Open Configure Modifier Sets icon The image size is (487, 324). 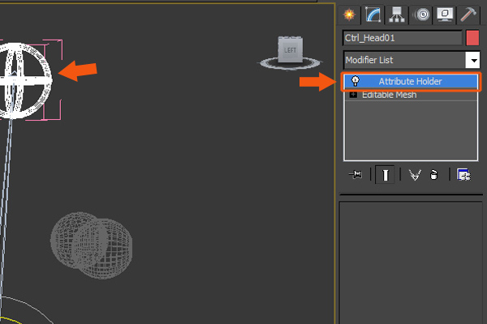(x=463, y=175)
